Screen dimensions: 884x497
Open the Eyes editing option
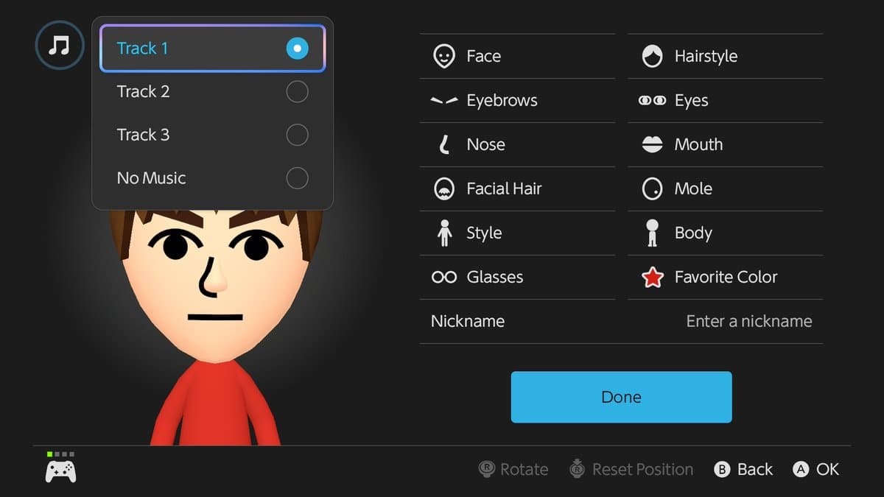click(726, 101)
